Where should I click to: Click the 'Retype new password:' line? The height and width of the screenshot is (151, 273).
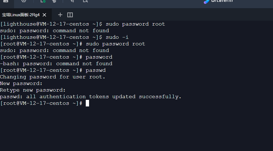point(33,90)
